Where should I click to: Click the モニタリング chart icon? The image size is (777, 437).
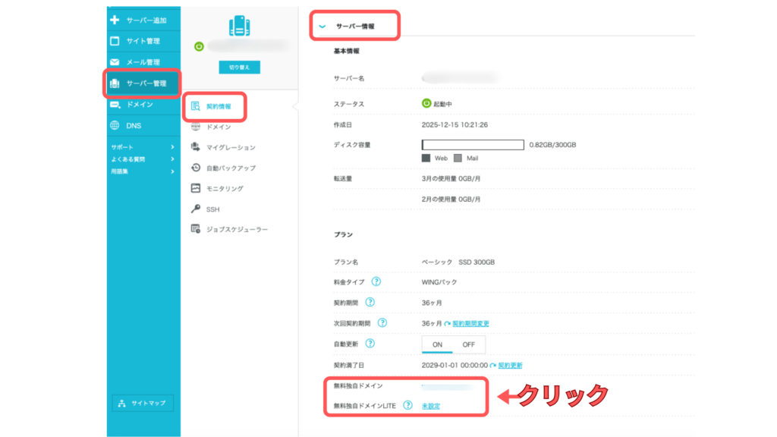(x=196, y=188)
